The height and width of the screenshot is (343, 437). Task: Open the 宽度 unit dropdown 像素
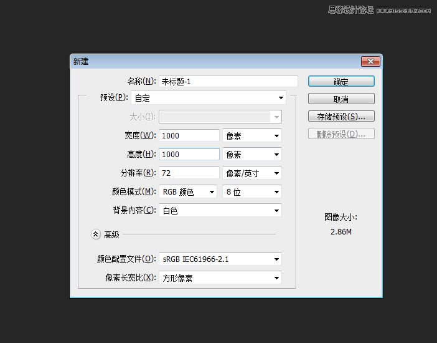[x=252, y=136]
